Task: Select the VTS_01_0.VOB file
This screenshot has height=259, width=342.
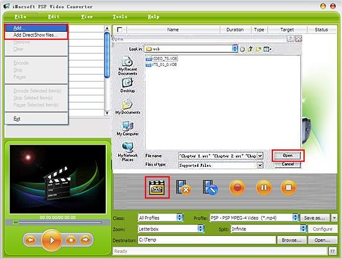Action: pyautogui.click(x=161, y=64)
